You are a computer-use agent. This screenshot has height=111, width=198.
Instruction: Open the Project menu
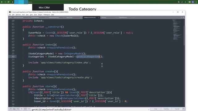click(40, 15)
